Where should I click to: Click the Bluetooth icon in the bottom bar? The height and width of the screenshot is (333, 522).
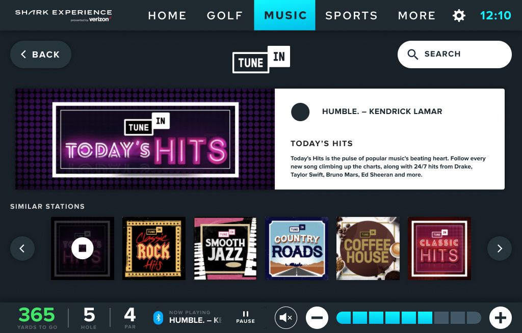point(158,318)
